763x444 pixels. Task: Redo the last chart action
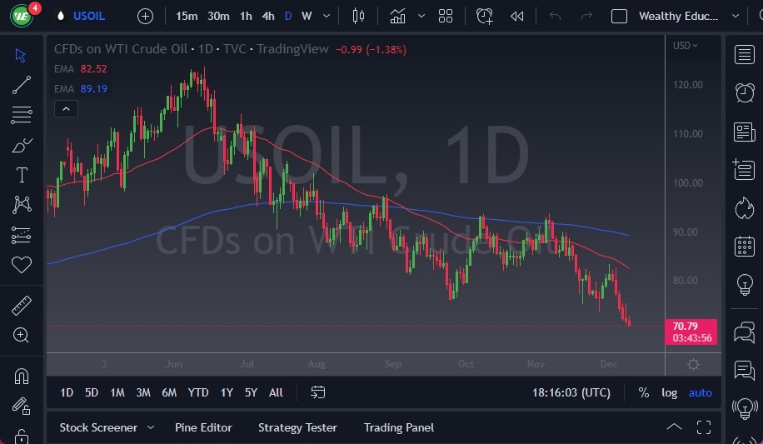pos(586,16)
